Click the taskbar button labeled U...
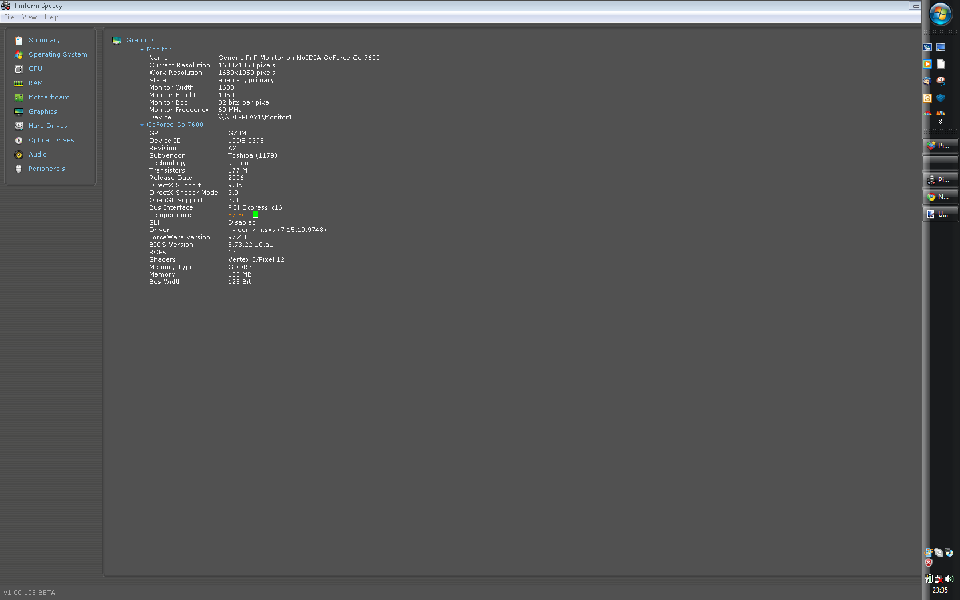960x600 pixels. 941,214
